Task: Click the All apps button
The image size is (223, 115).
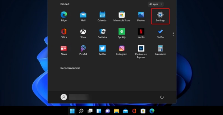Action: 155,4
